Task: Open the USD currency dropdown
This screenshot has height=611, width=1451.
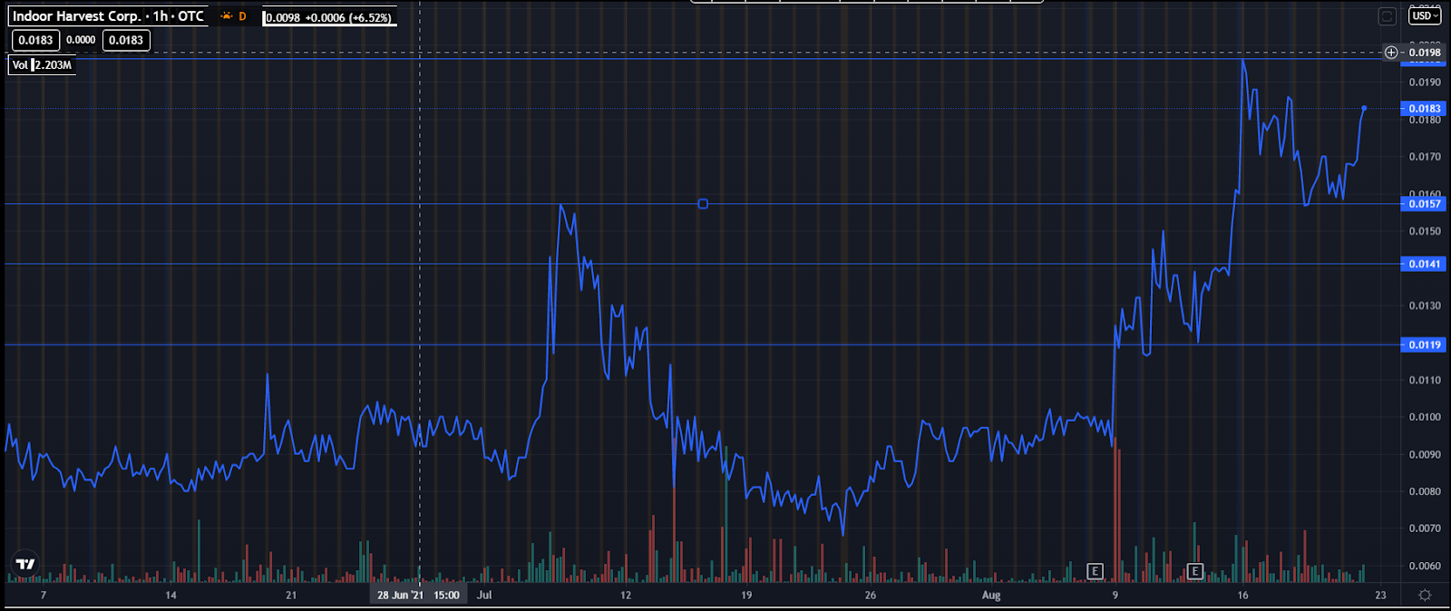Action: pyautogui.click(x=1425, y=15)
